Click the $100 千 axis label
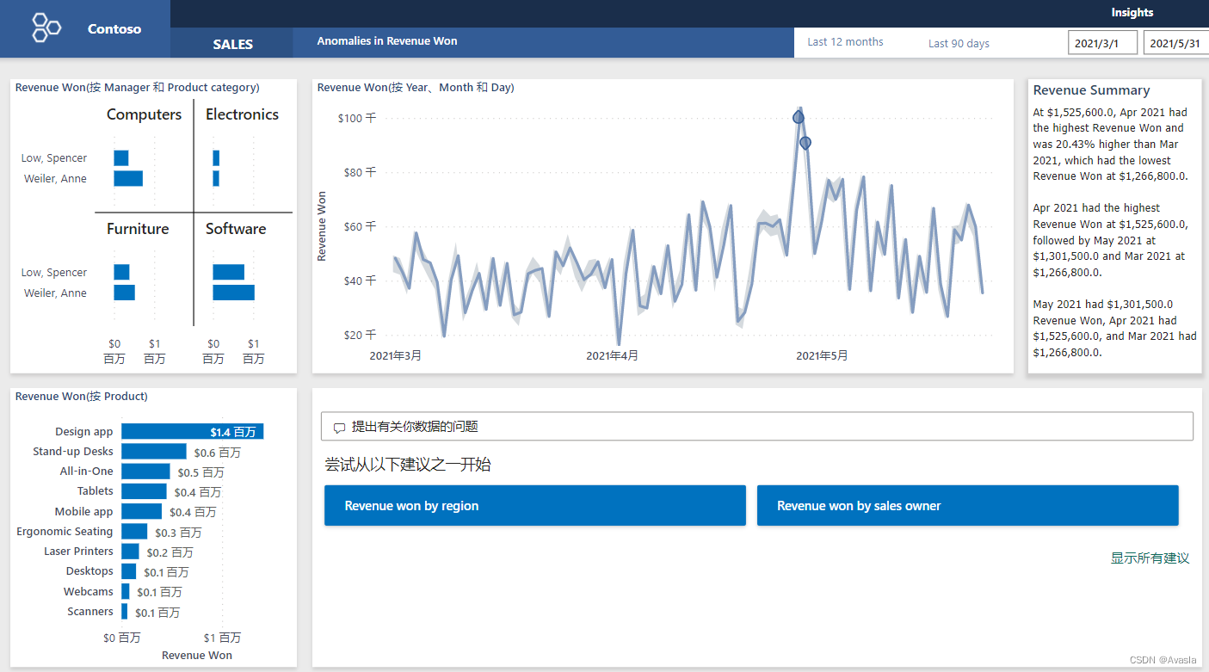The image size is (1209, 672). point(357,118)
